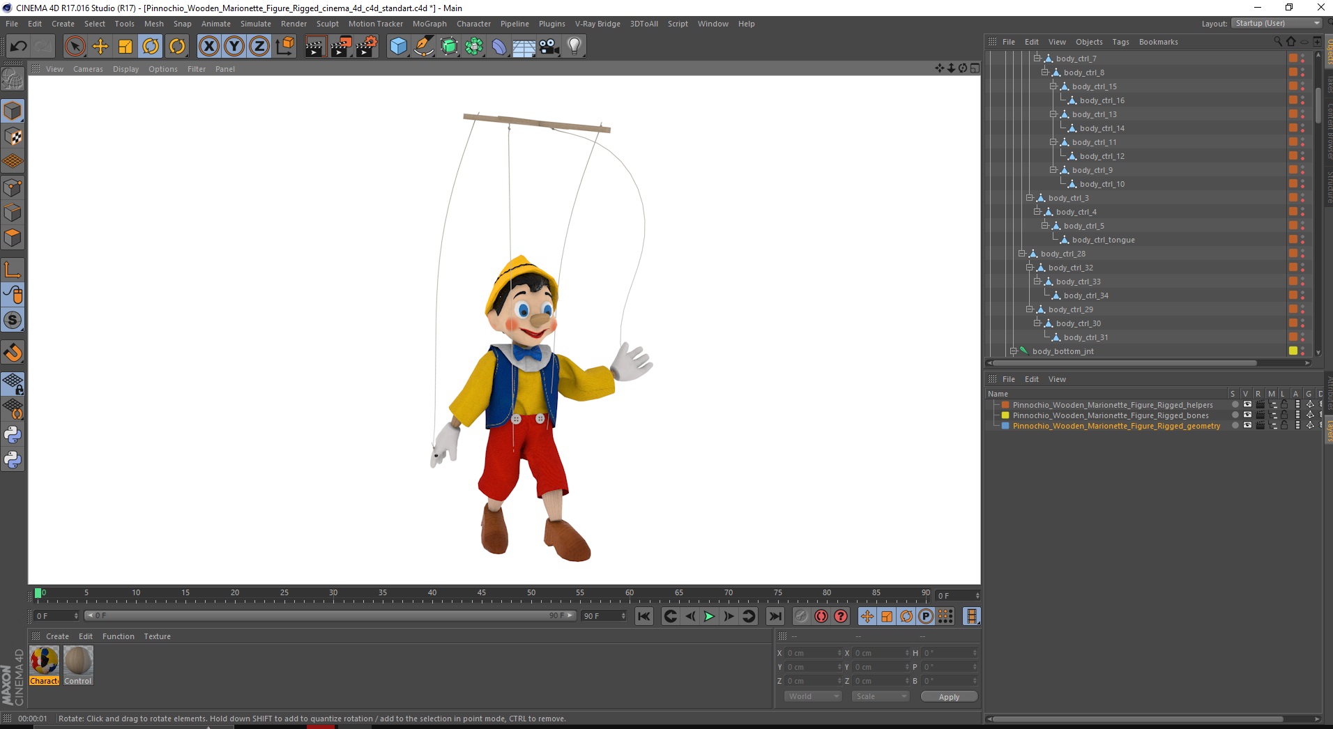Select the Control material thumbnail
1333x729 pixels.
coord(78,665)
